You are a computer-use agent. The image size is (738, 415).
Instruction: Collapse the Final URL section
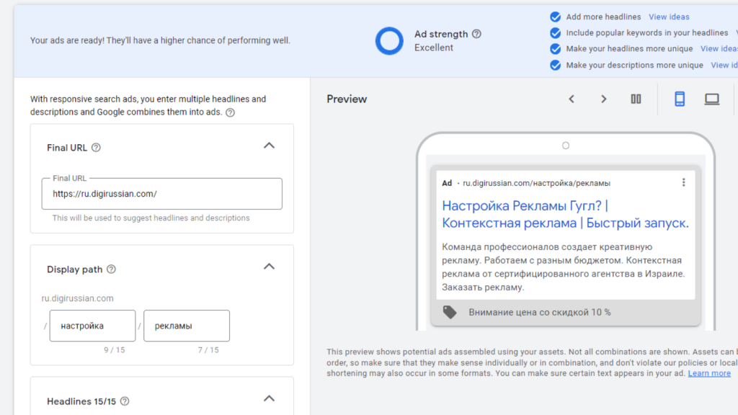click(x=269, y=146)
